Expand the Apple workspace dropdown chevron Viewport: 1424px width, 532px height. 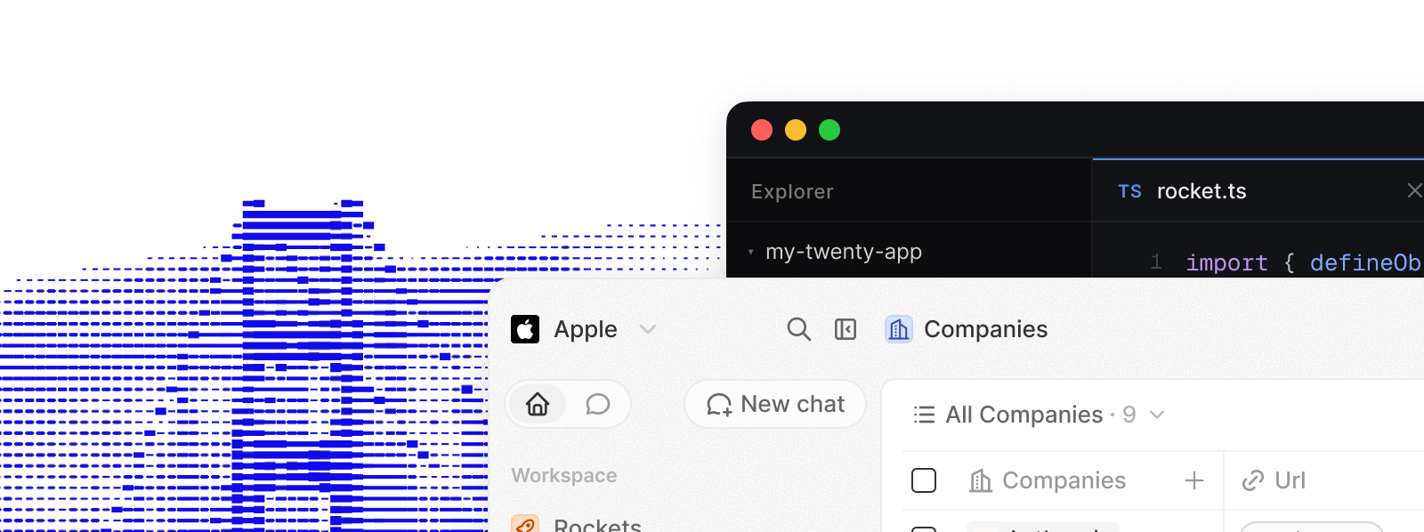pos(648,329)
